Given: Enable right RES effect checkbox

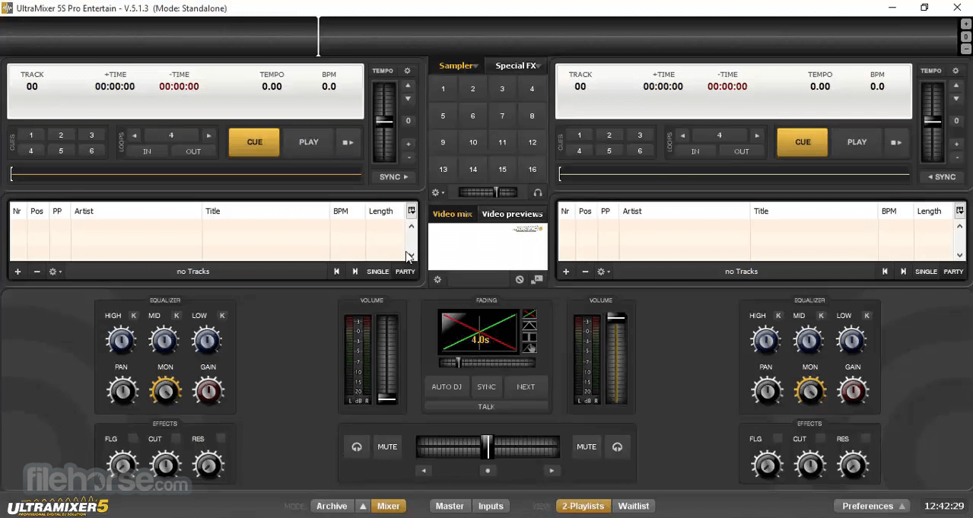Looking at the screenshot, I should 866,439.
